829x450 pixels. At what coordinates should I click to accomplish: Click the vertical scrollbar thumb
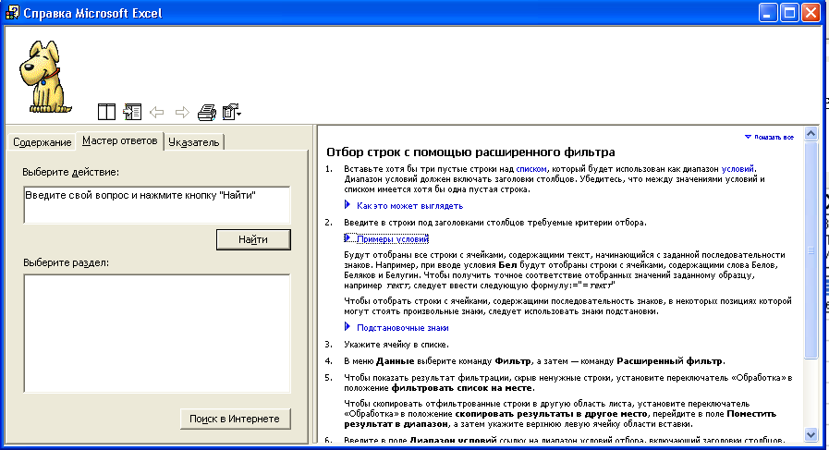coord(811,250)
